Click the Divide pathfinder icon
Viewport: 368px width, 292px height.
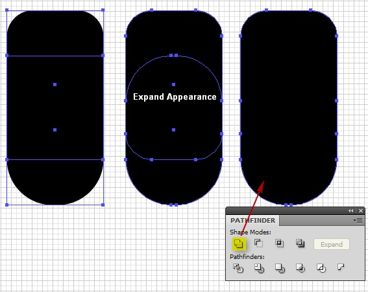[x=238, y=268]
